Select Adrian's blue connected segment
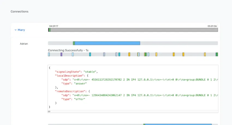 107,43
